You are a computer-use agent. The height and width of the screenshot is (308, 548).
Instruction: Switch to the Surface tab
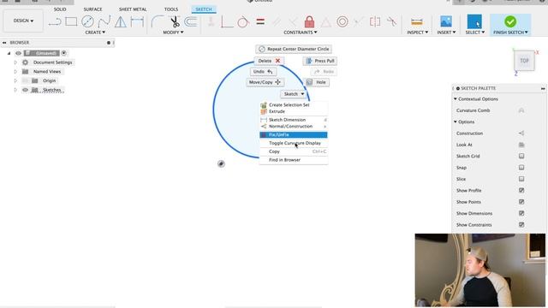(92, 9)
